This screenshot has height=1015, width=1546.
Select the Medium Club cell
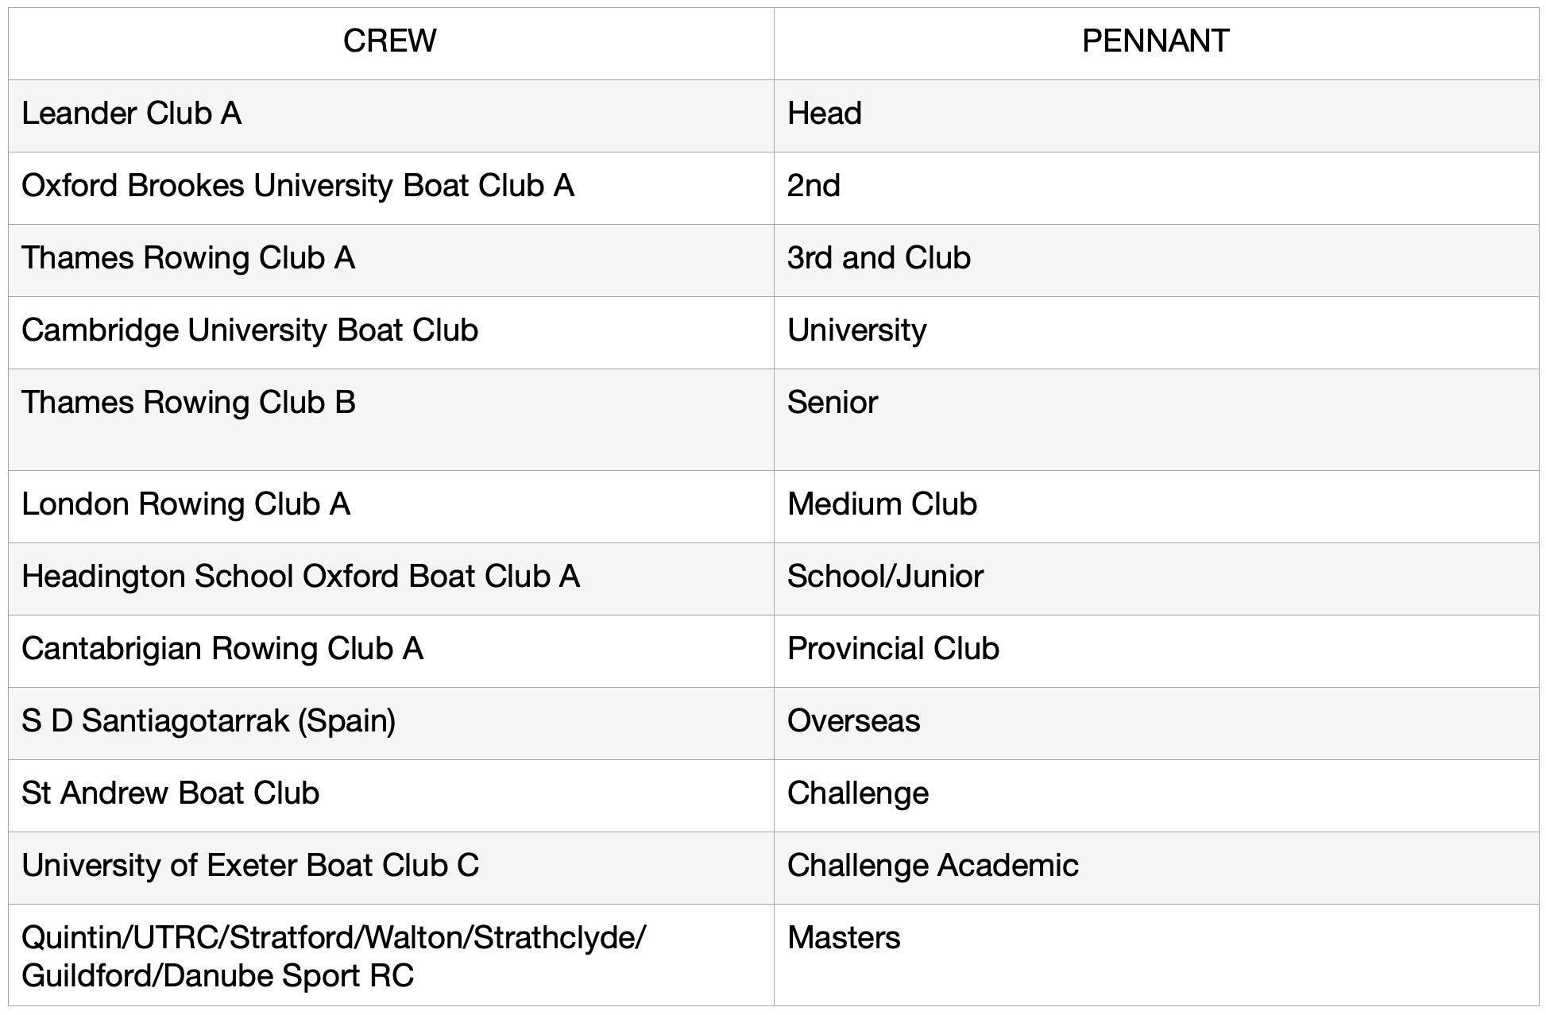[x=882, y=504]
